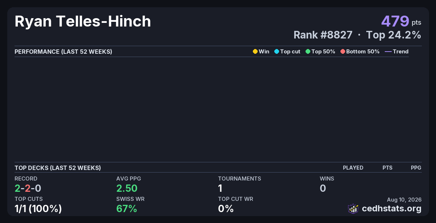Image resolution: width=436 pixels, height=223 pixels.
Task: Click the green Top 50% legend dot
Action: click(x=308, y=52)
